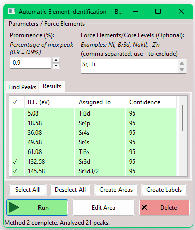
Task: Click the Edit Area button
Action: pyautogui.click(x=103, y=207)
